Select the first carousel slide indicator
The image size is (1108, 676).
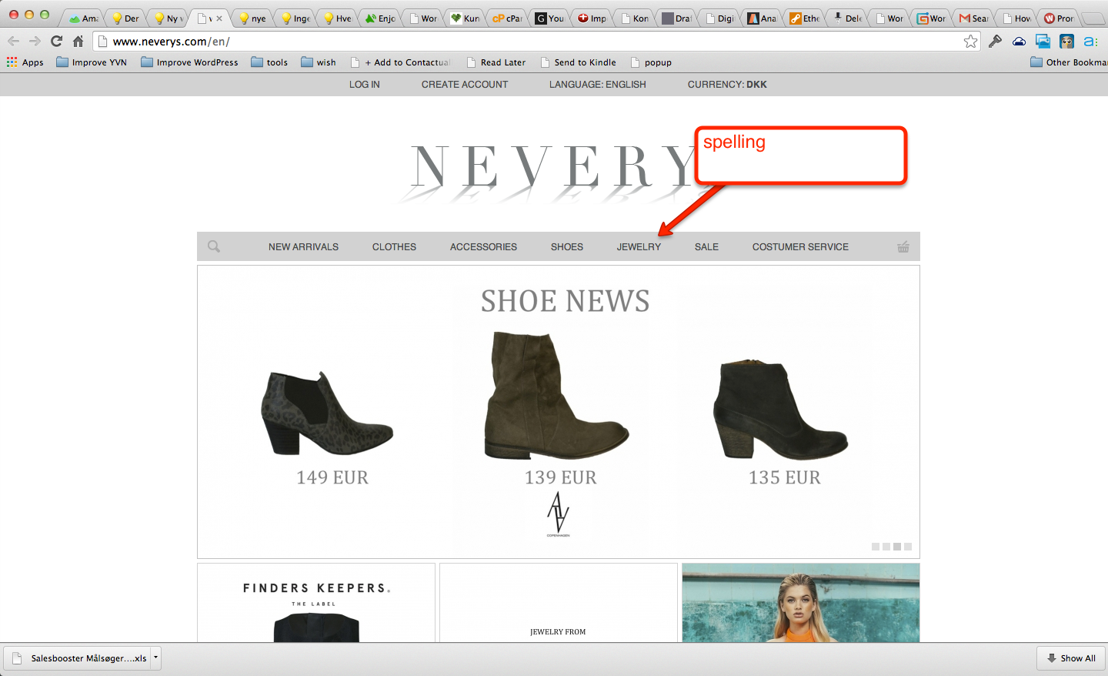tap(875, 547)
